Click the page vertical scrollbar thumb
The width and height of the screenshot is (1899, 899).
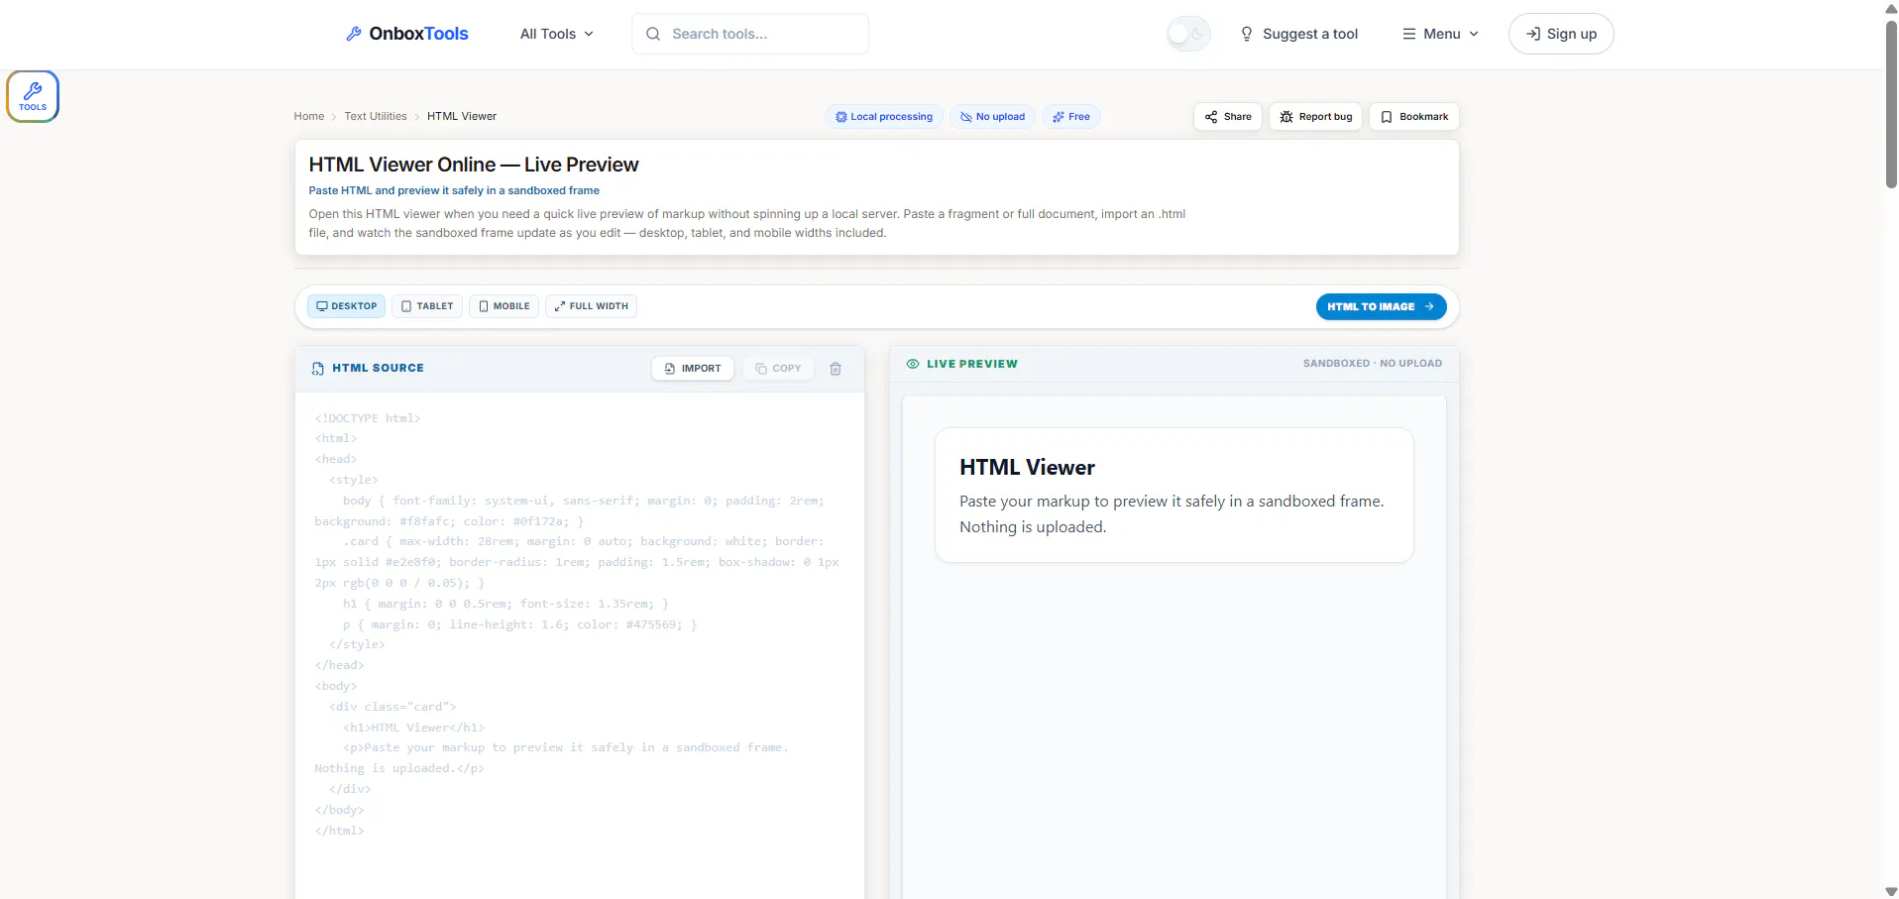[1891, 104]
